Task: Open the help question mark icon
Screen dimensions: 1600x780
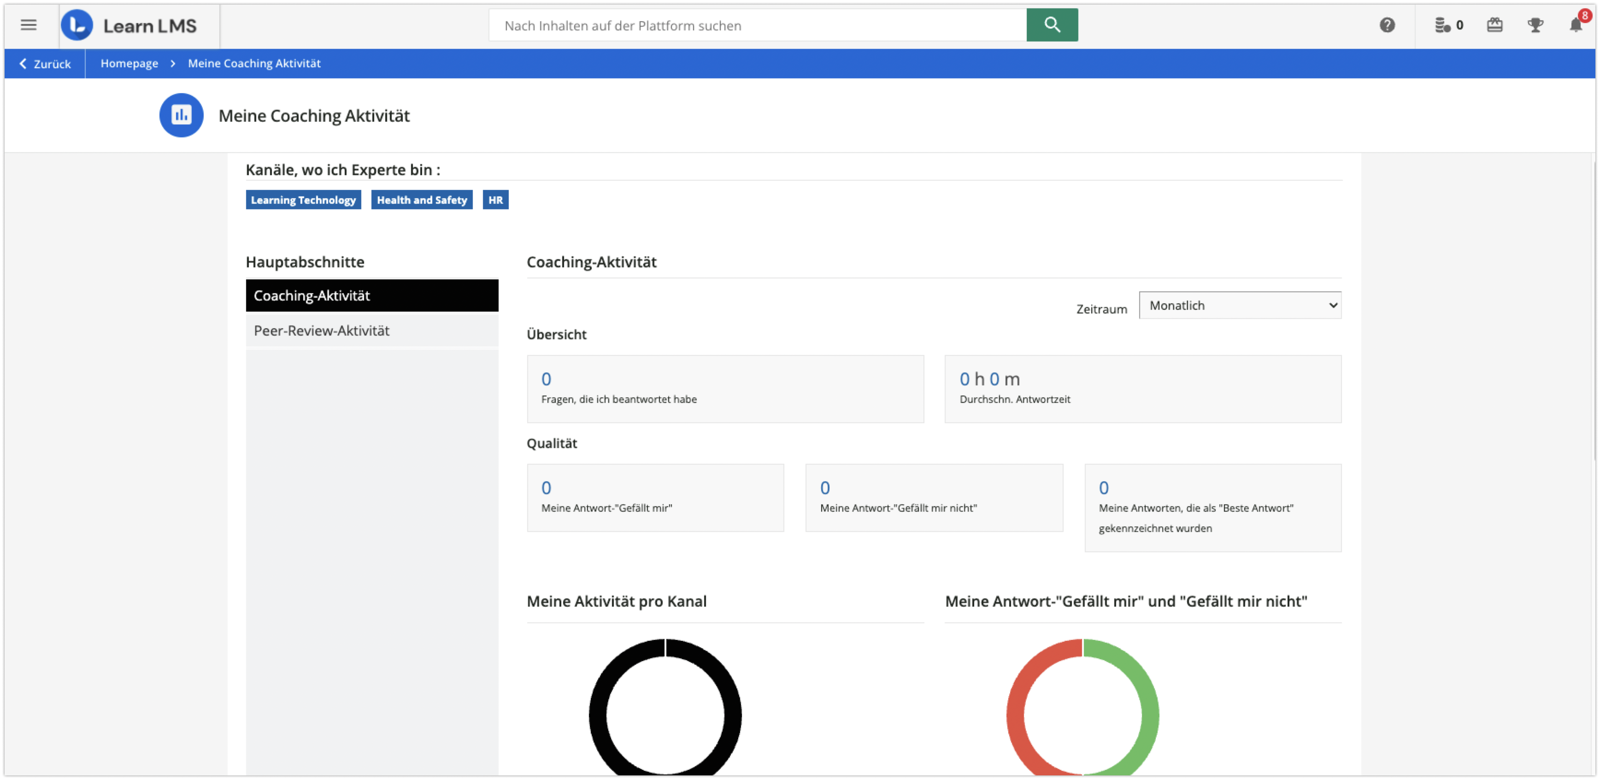Action: tap(1386, 25)
